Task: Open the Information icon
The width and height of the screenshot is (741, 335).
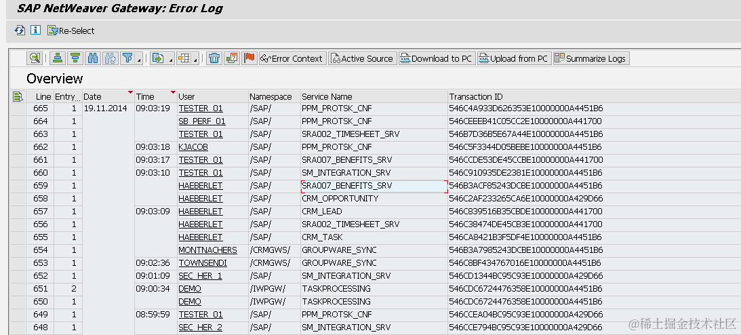Action: [x=35, y=31]
